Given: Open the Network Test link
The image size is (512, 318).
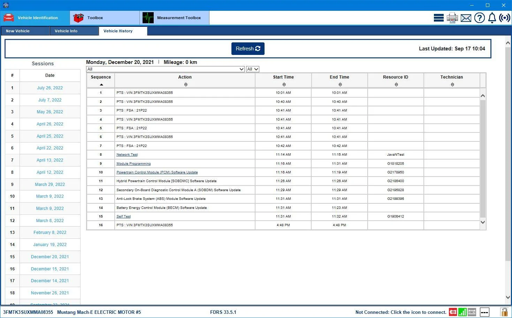Looking at the screenshot, I should point(127,155).
